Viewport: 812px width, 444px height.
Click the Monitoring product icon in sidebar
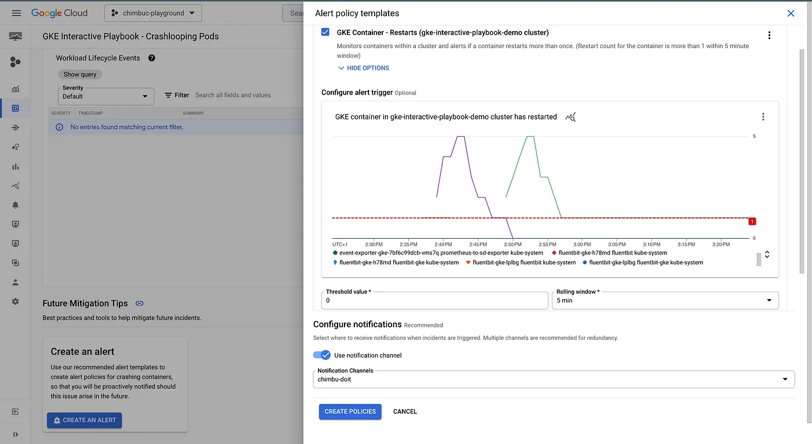(x=16, y=37)
